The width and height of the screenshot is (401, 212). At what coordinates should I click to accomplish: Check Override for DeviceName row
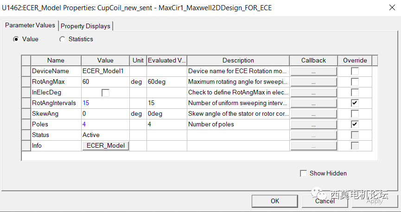click(x=355, y=71)
